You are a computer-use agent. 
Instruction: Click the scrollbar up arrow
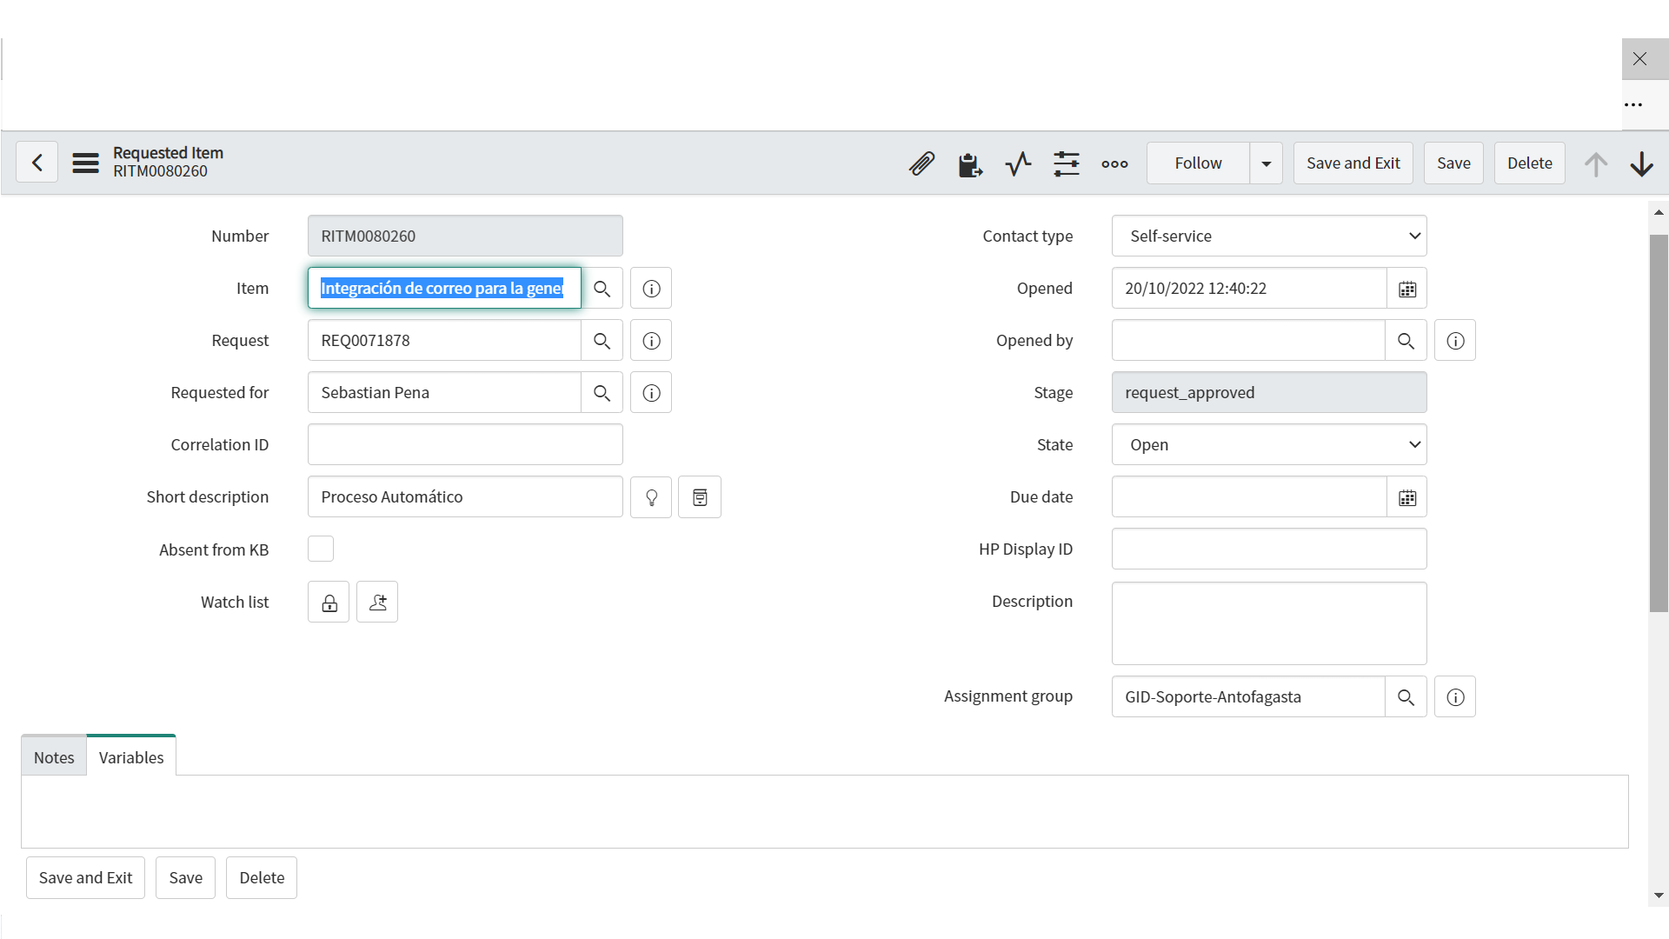pos(1659,212)
